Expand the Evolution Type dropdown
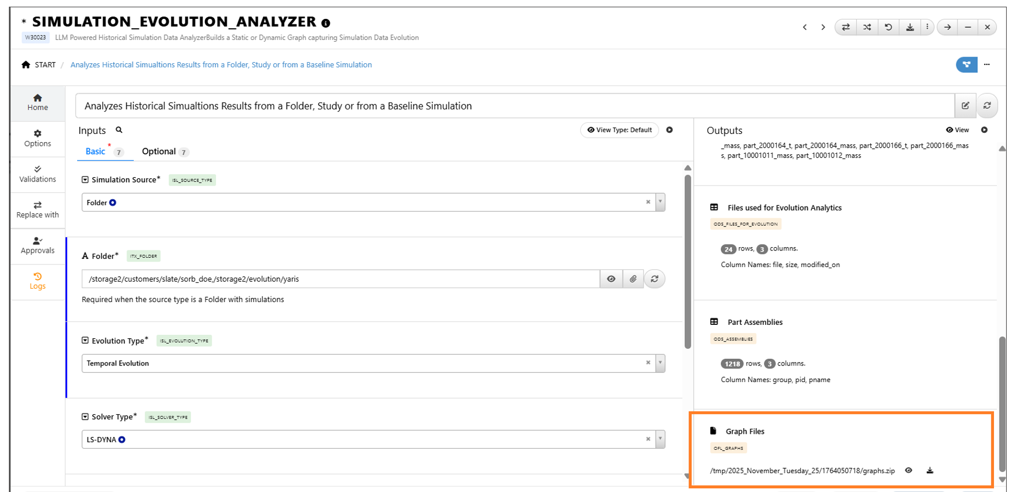Viewport: 1029px width, 492px height. coord(660,363)
